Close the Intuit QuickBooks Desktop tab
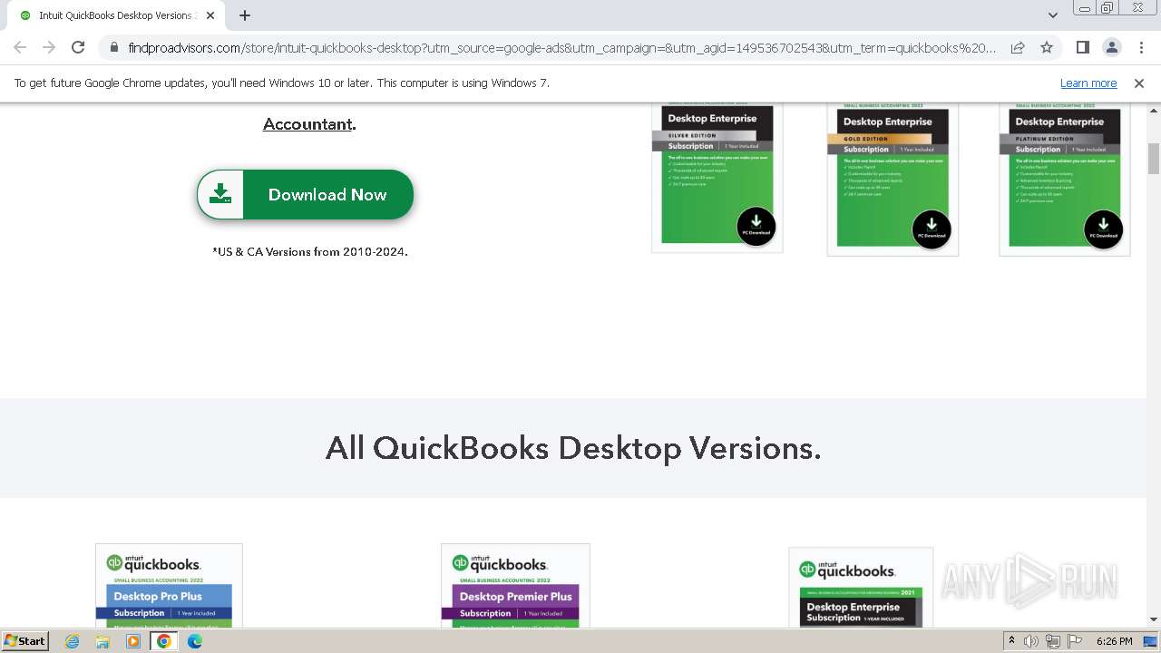This screenshot has height=653, width=1161. click(210, 15)
